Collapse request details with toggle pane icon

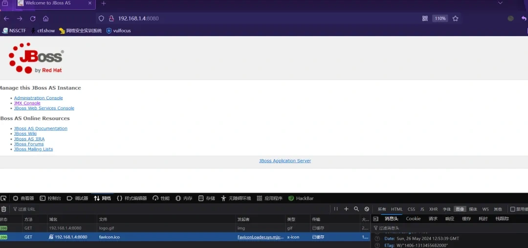pyautogui.click(x=376, y=219)
